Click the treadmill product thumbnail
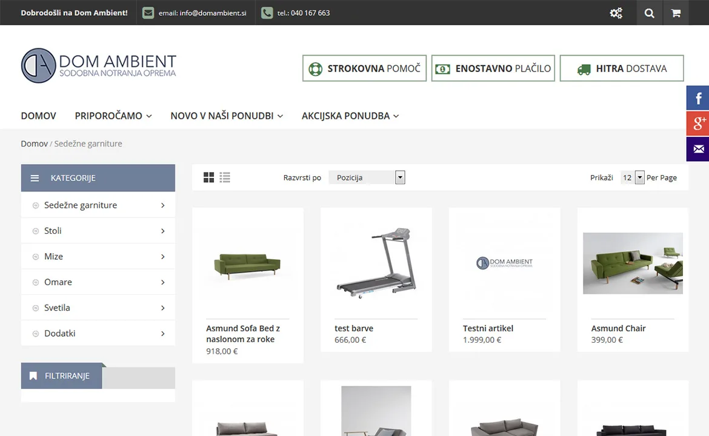Viewport: 709px width, 436px height. pyautogui.click(x=376, y=263)
